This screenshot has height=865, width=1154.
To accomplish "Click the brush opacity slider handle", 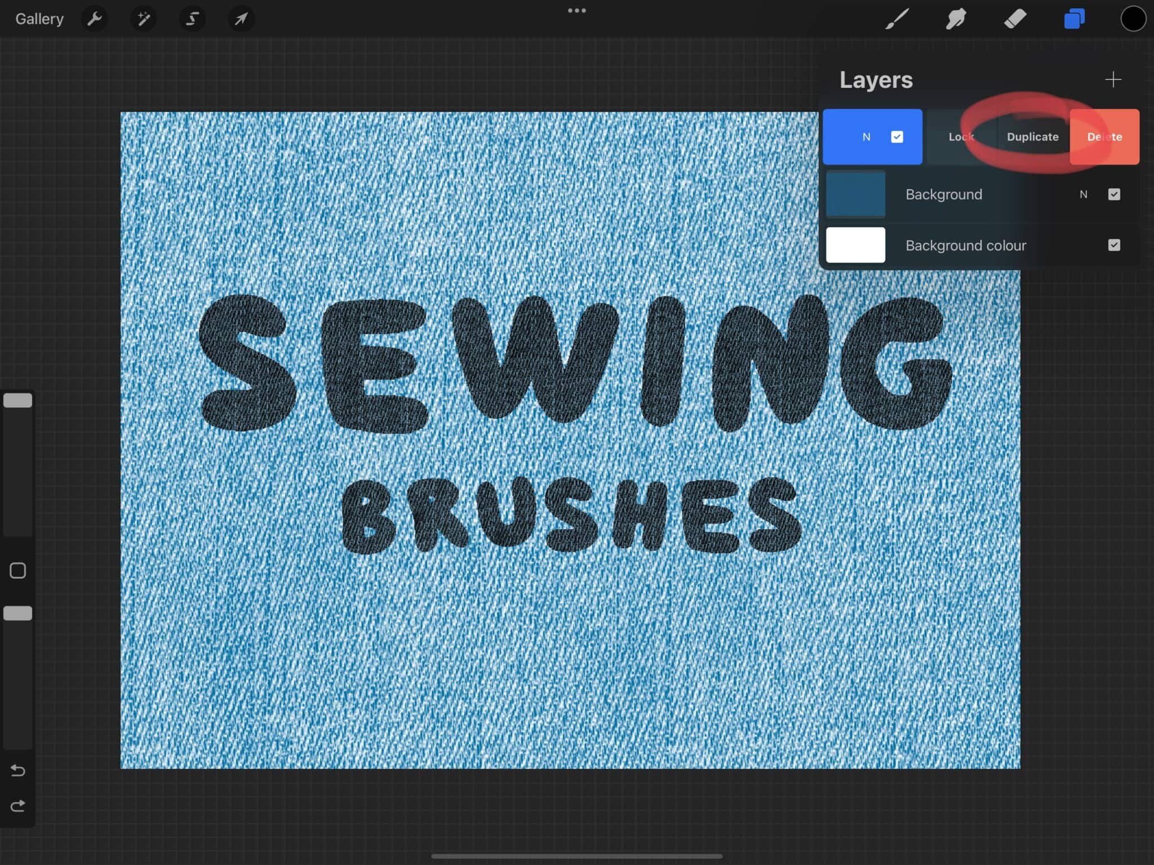I will [x=18, y=614].
